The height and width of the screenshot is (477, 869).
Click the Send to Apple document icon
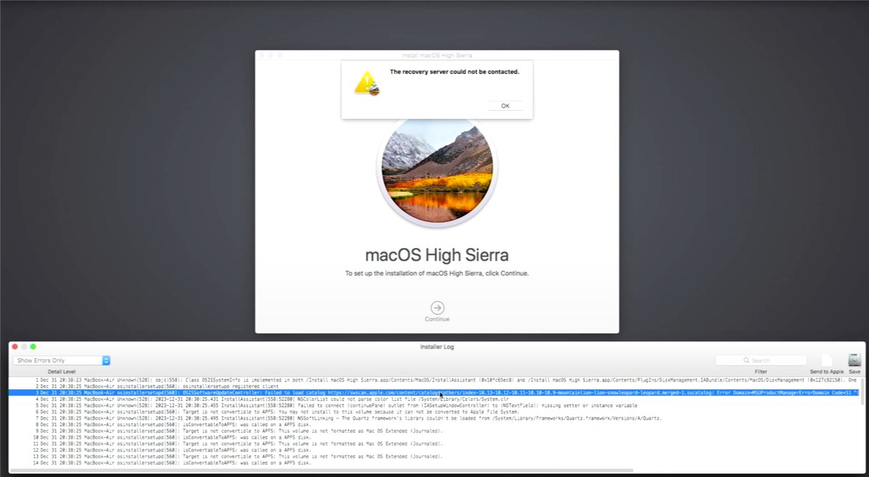pyautogui.click(x=826, y=360)
